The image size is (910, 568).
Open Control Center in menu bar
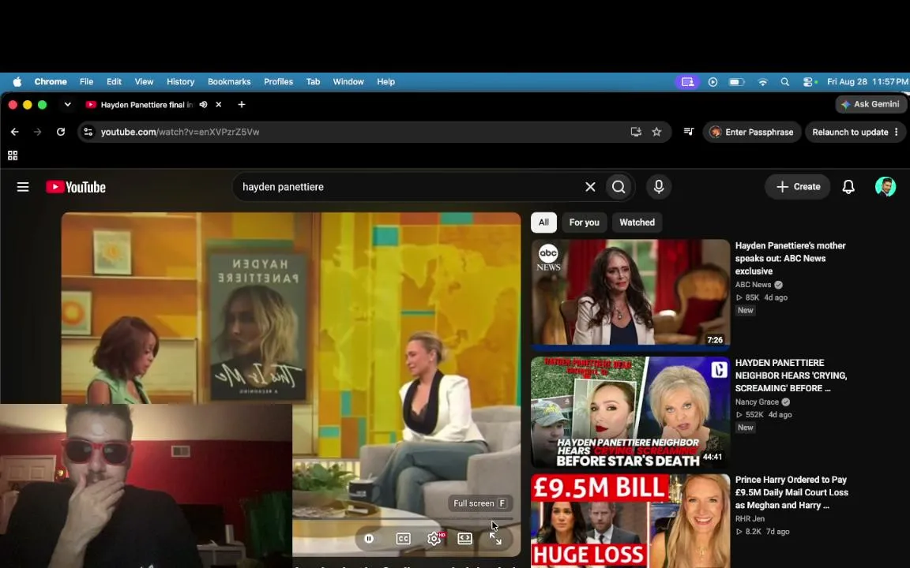click(809, 82)
